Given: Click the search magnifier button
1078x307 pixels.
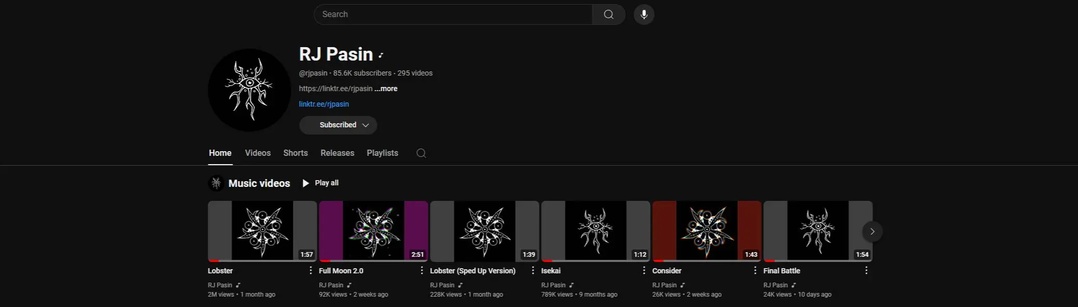Looking at the screenshot, I should pos(609,14).
